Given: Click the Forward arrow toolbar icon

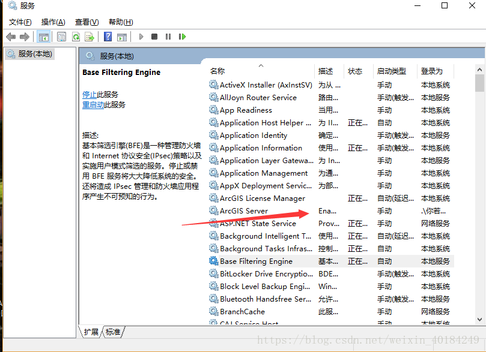Looking at the screenshot, I should 25,37.
